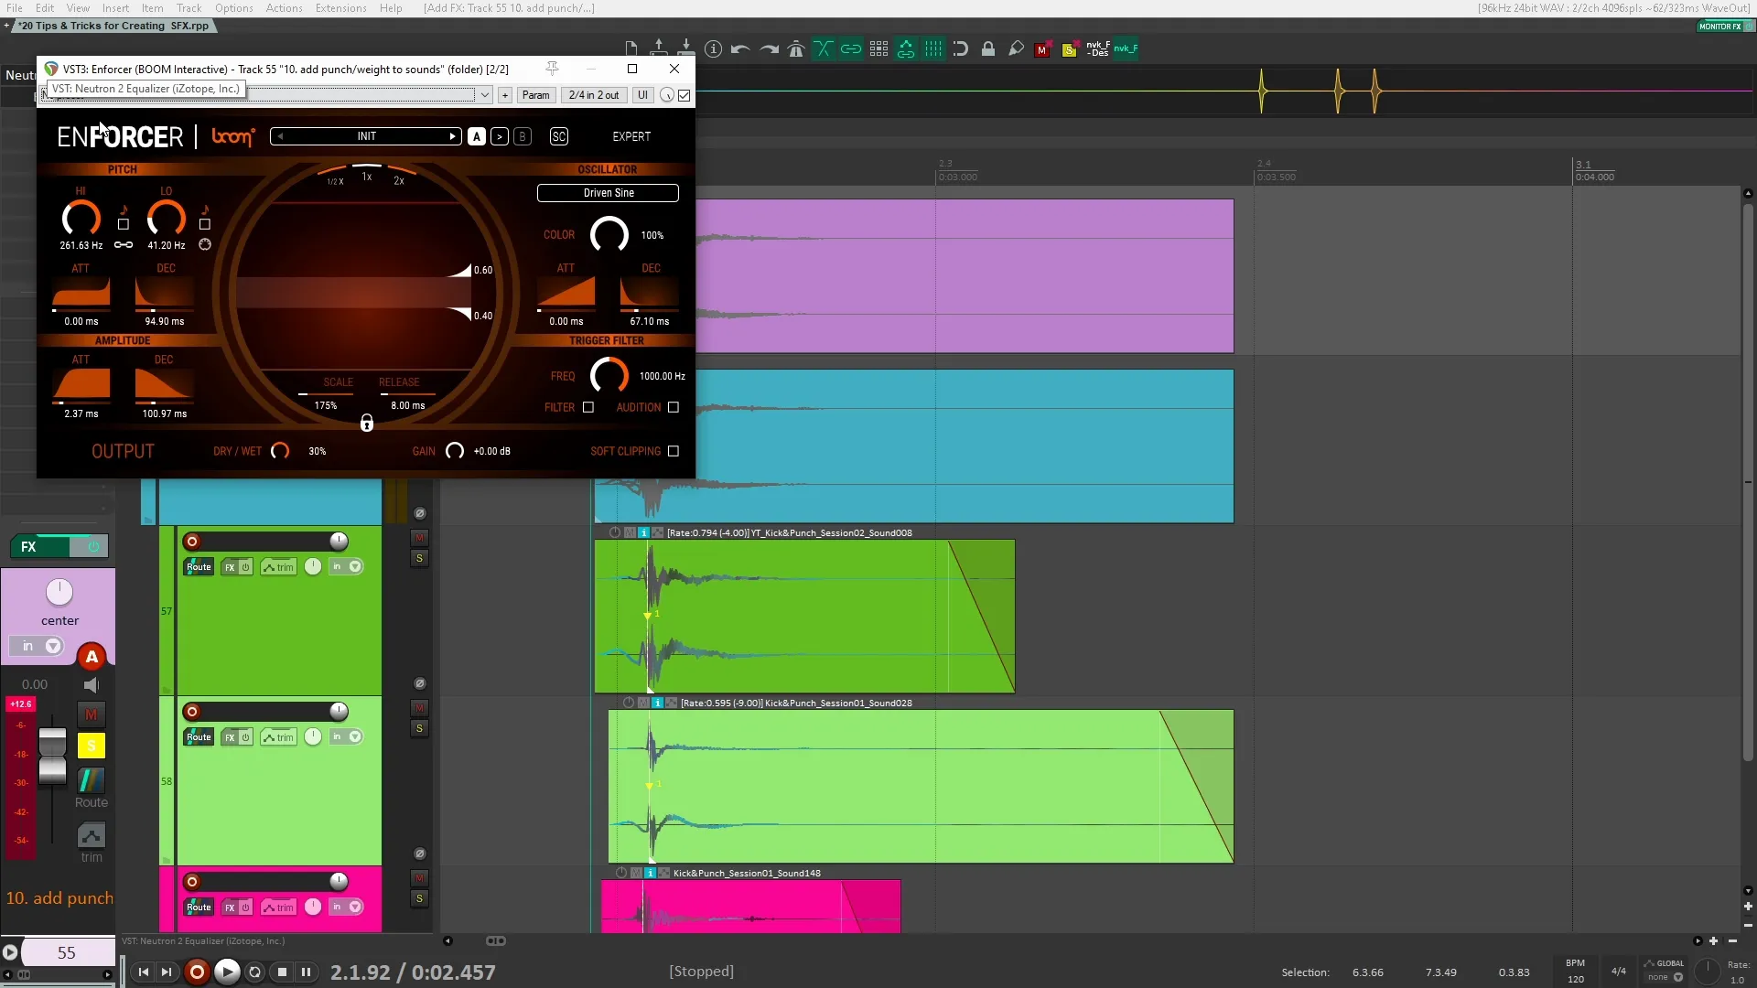Click the save project download-arrow icon

point(685,49)
